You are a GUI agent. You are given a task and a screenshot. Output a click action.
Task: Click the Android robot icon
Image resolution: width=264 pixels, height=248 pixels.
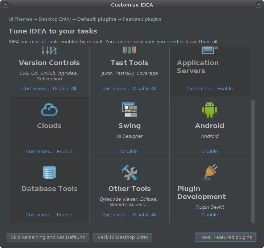coord(210,109)
